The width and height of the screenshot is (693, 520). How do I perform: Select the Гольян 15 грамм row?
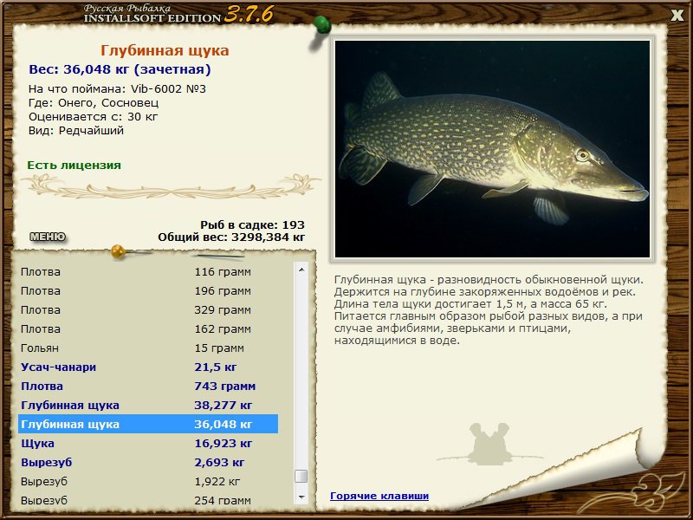pyautogui.click(x=148, y=348)
